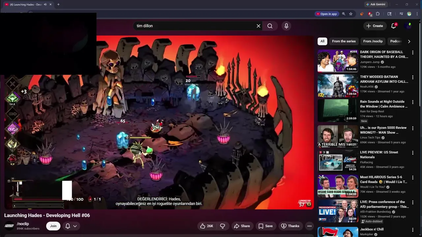The height and width of the screenshot is (237, 422).
Task: Open the notification bell dropdown for /noclip
Action: (x=71, y=226)
